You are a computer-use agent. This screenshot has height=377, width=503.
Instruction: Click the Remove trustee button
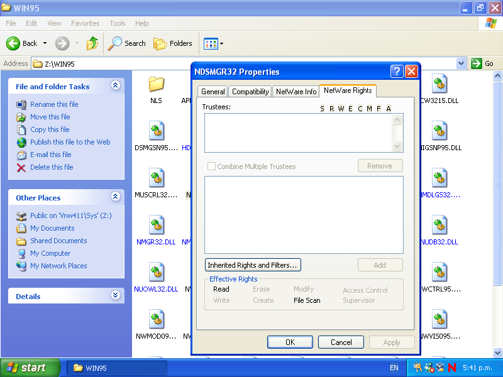click(x=380, y=166)
